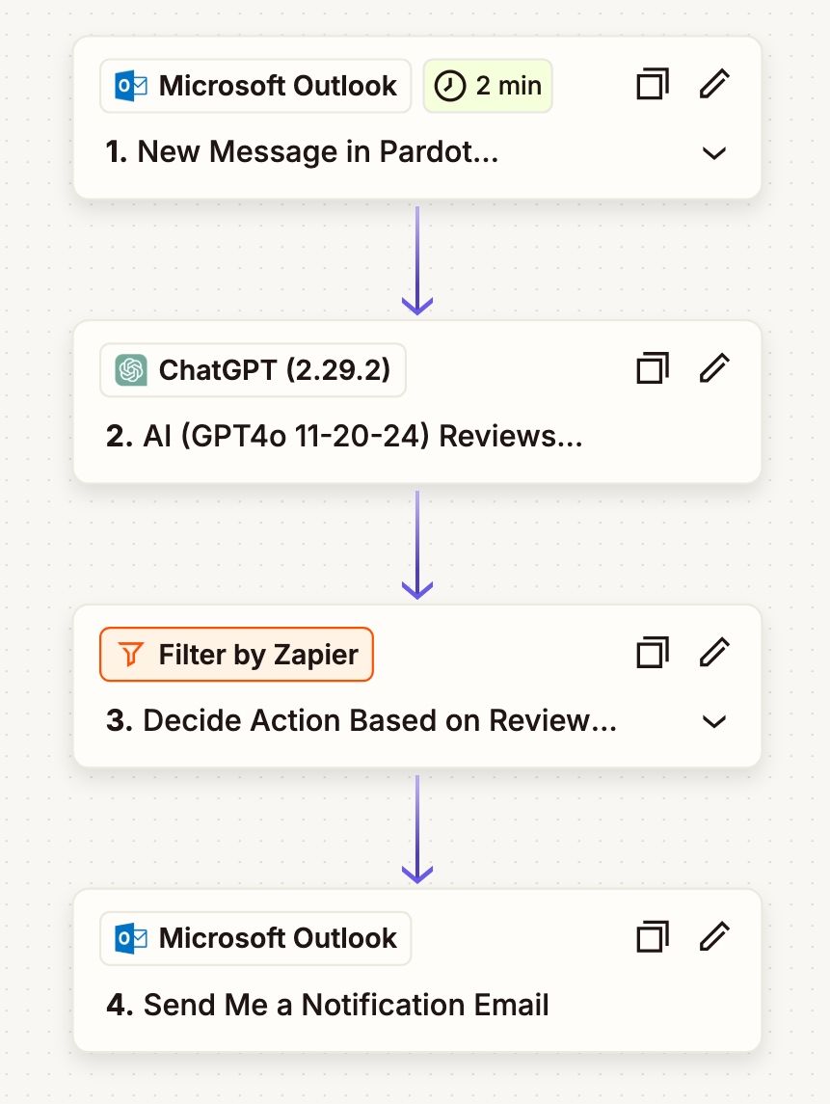Open step titled AI (GPT4o 11-20-24) Reviews
830x1104 pixels.
coord(344,437)
